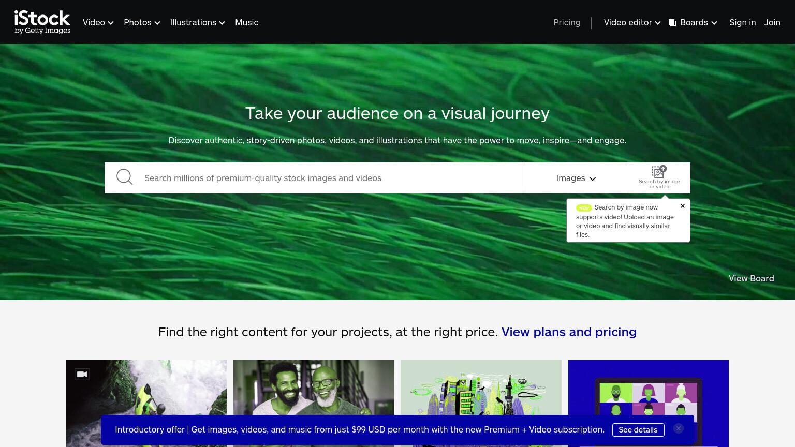Expand the Video menu
Viewport: 795px width, 447px height.
98,22
